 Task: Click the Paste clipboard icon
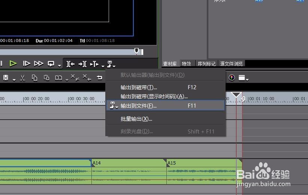pyautogui.click(x=46, y=78)
